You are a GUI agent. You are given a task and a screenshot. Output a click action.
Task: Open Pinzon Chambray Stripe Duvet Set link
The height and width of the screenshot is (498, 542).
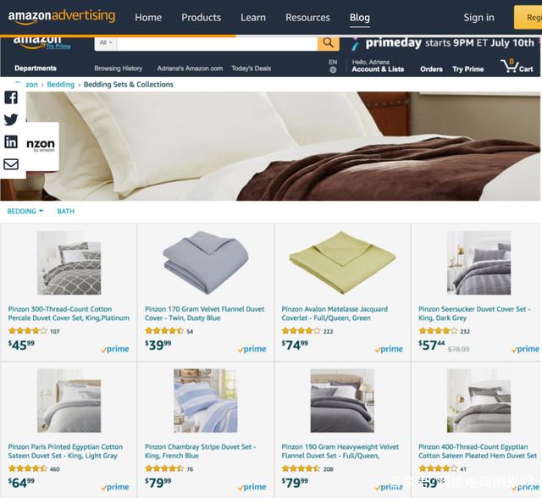tap(200, 451)
